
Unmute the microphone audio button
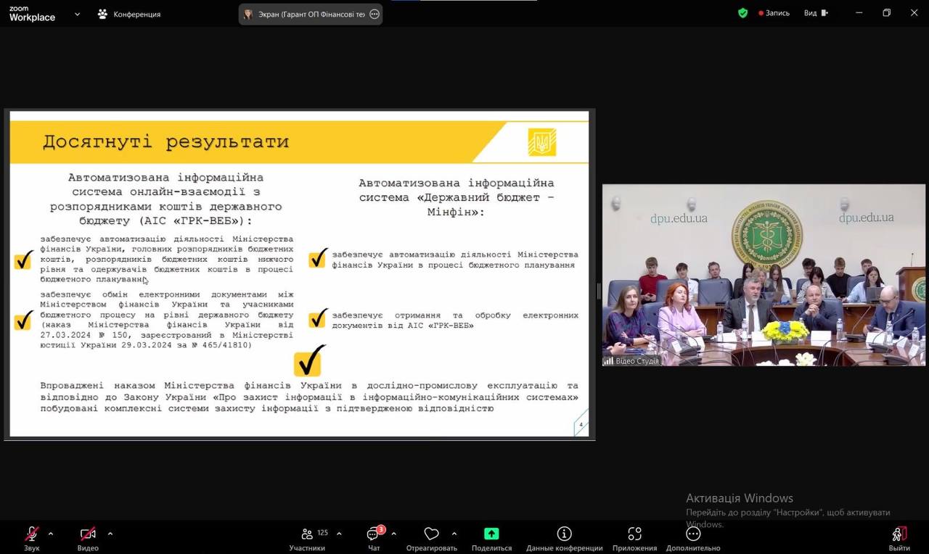(x=32, y=534)
